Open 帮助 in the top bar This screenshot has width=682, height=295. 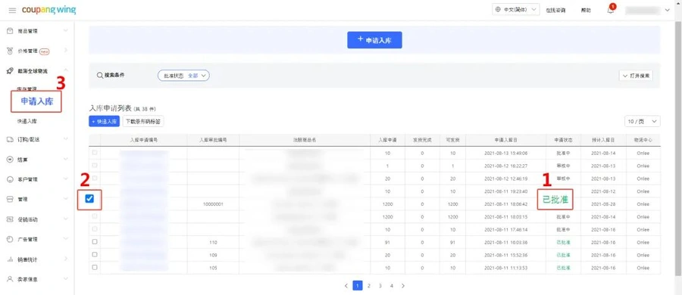click(x=587, y=11)
